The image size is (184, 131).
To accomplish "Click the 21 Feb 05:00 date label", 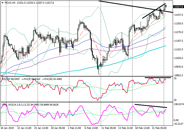I will 160,129.
